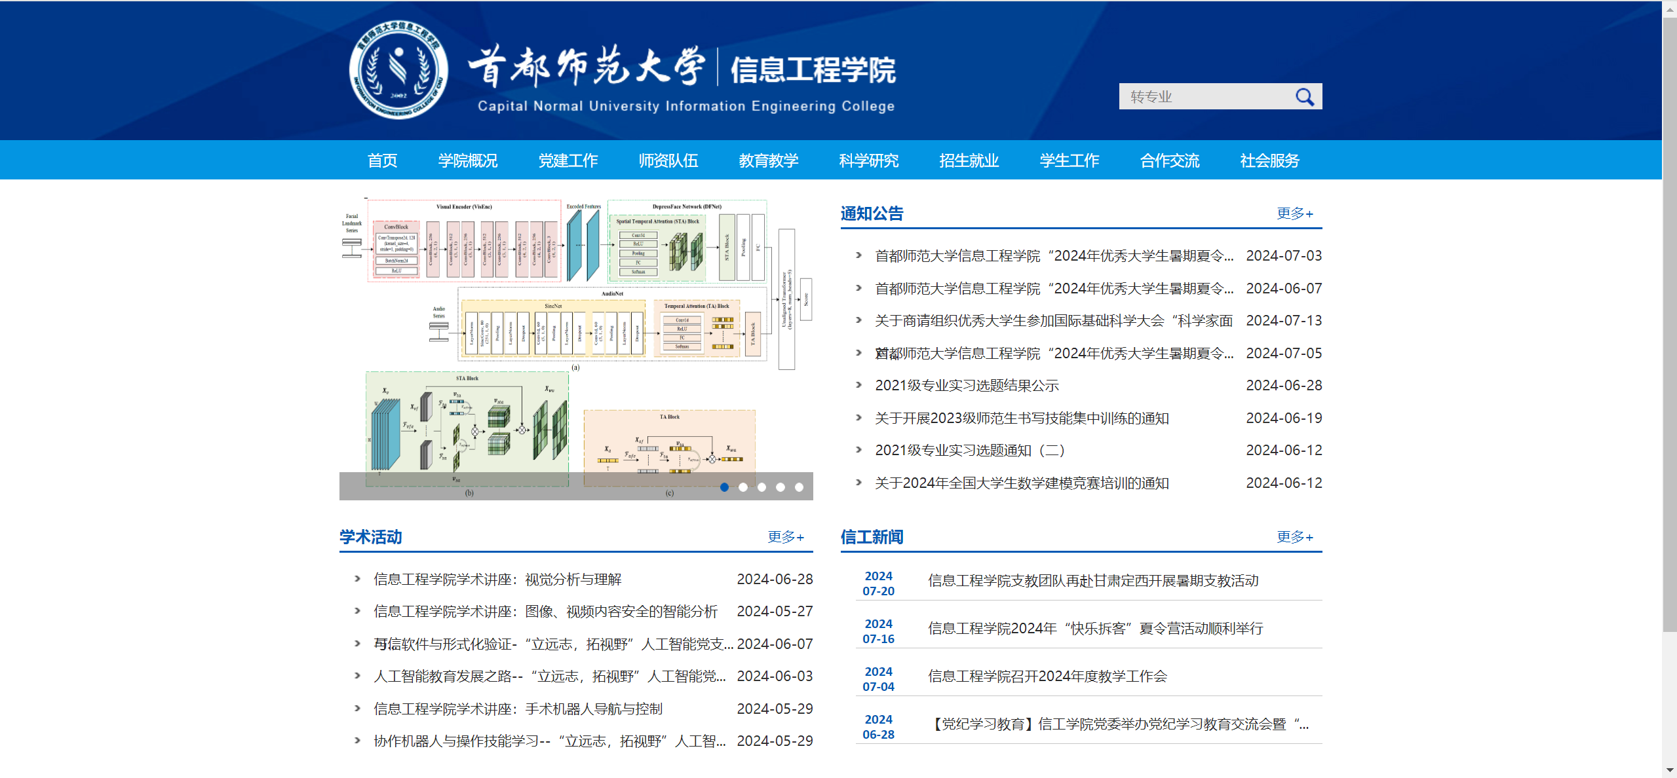Click the university round logo emblem
The width and height of the screenshot is (1677, 778).
[398, 70]
